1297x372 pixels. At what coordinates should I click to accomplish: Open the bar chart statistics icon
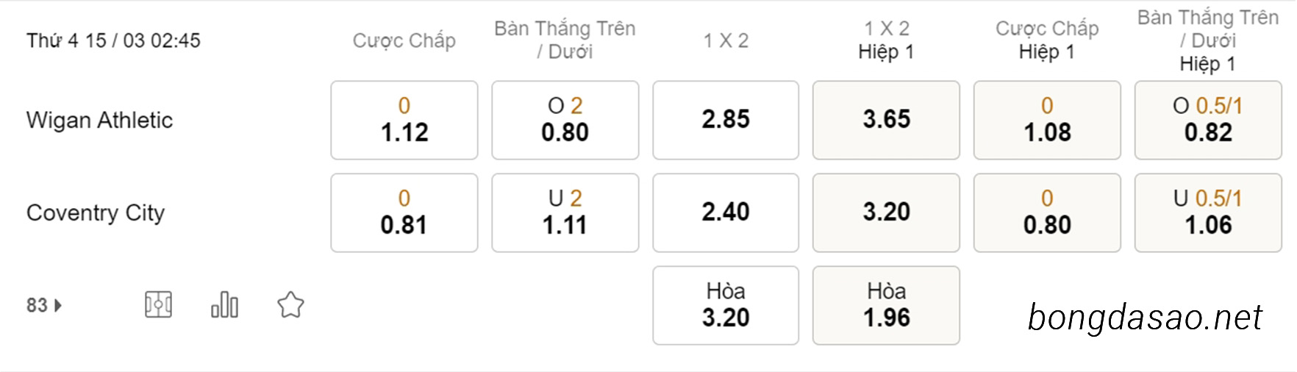(x=224, y=304)
